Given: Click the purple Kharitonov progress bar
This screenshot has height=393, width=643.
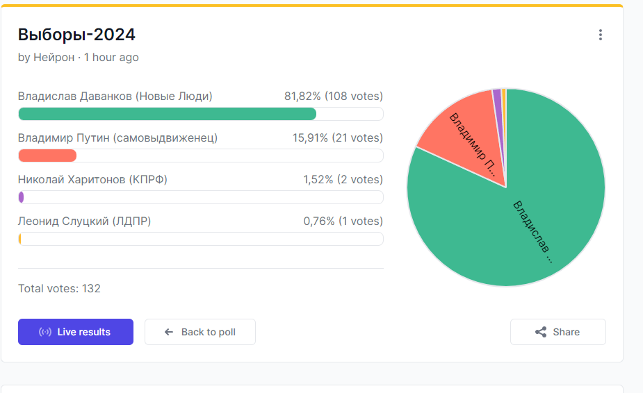Looking at the screenshot, I should [x=22, y=197].
